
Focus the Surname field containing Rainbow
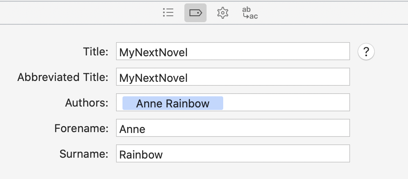tap(233, 153)
